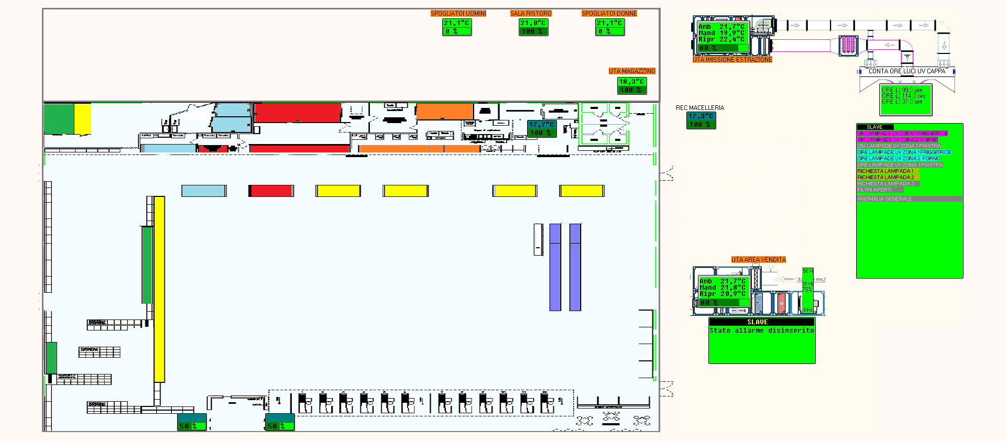Viewport: 1006px width, 441px height.
Task: Select the UTA IMISSIONE ESTRAZIONE label
Action: coord(732,60)
